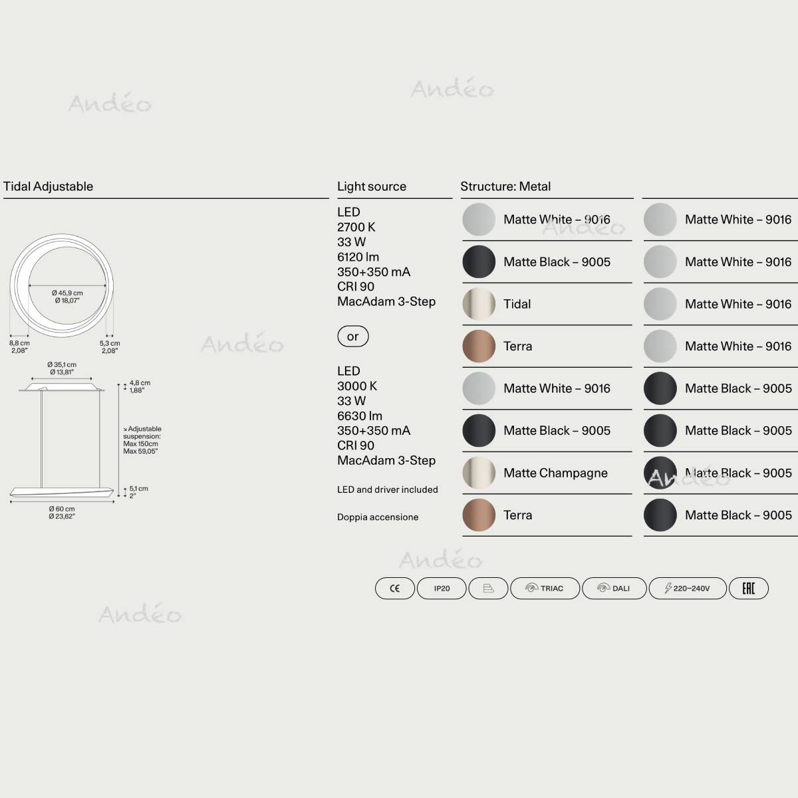Click the 'Tidal Adjustable' heading
This screenshot has height=798, width=798.
click(x=48, y=186)
